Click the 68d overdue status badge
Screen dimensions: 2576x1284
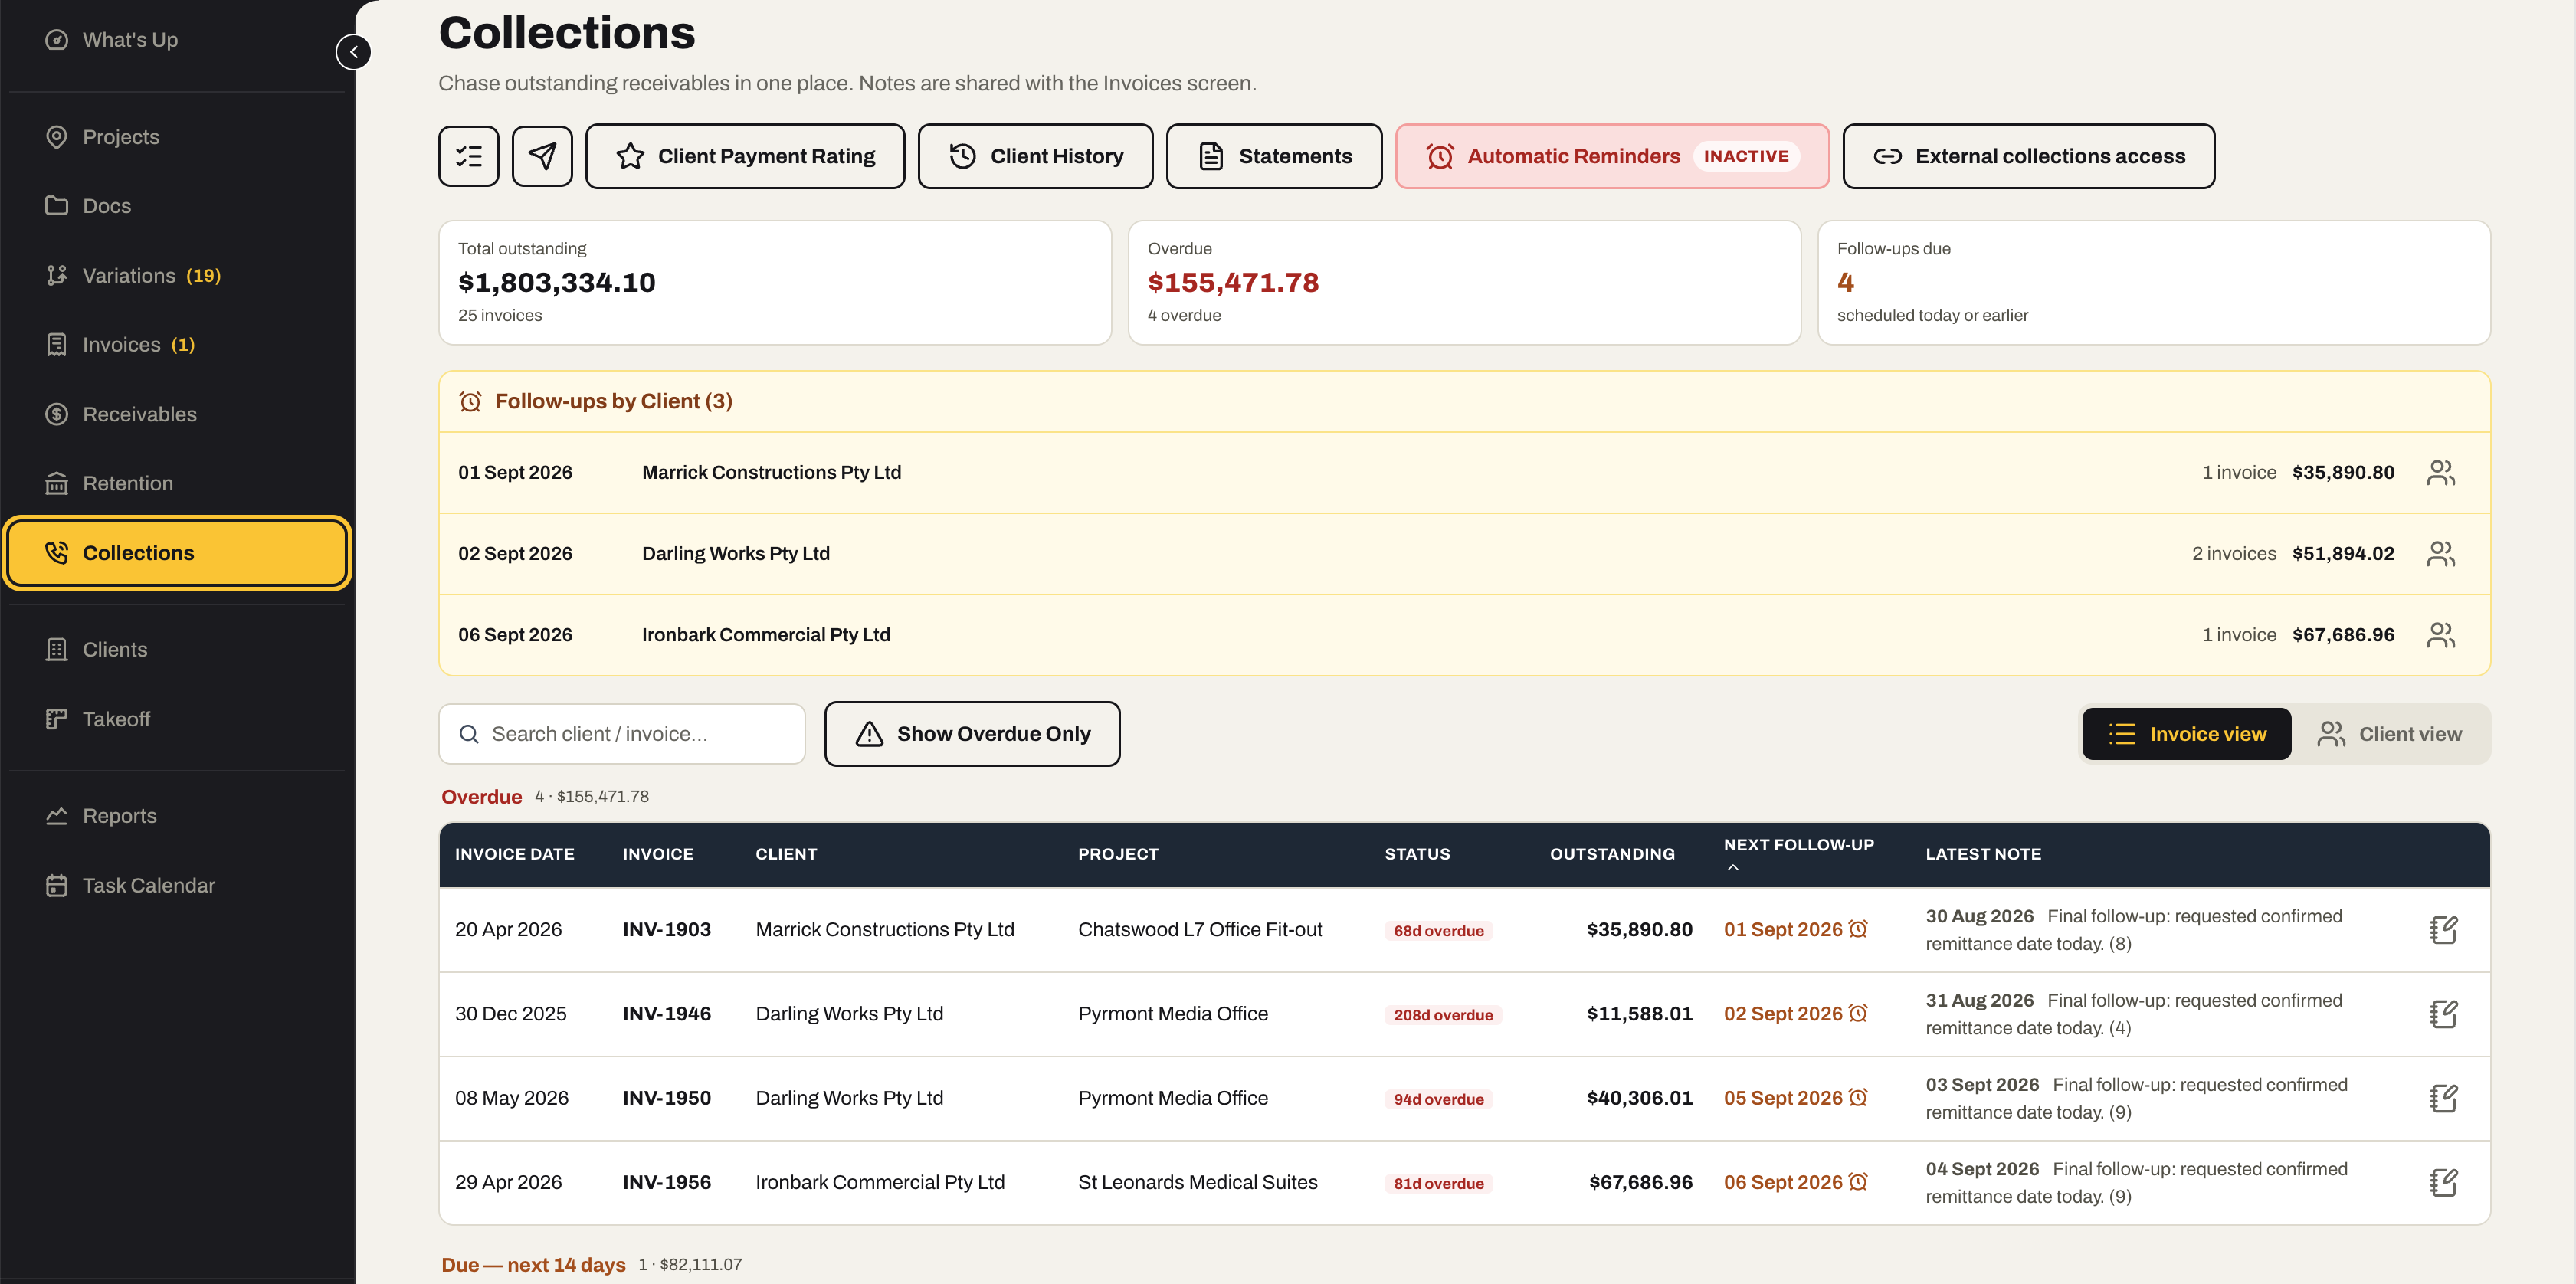1438,930
